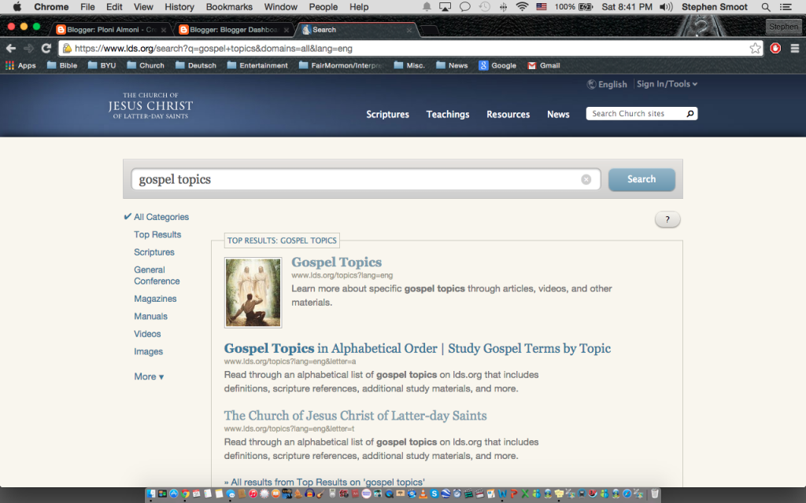Screen dimensions: 806x503
Task: Open the Church bookmarks folder
Action: 146,65
